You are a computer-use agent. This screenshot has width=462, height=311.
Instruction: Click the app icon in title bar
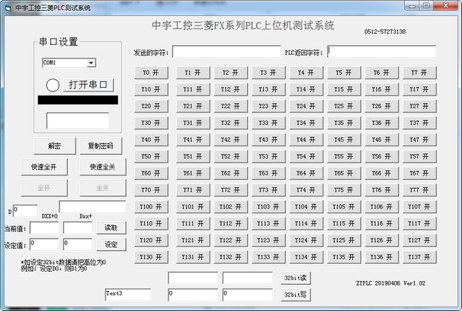tap(8, 8)
